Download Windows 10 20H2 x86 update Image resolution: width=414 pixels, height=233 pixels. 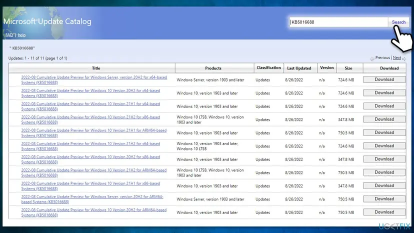point(384,159)
